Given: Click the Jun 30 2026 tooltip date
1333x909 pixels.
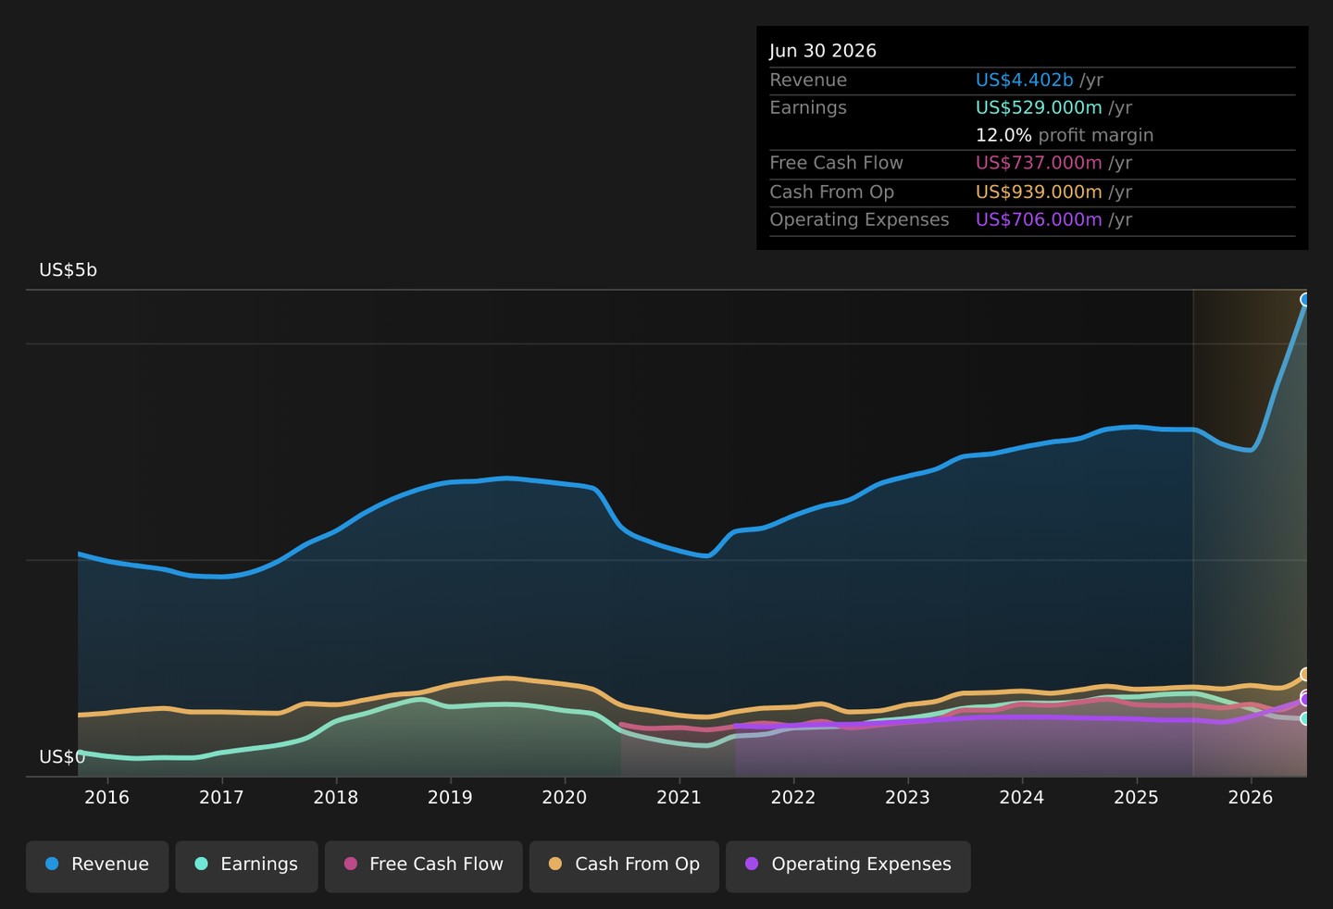Looking at the screenshot, I should tap(823, 51).
